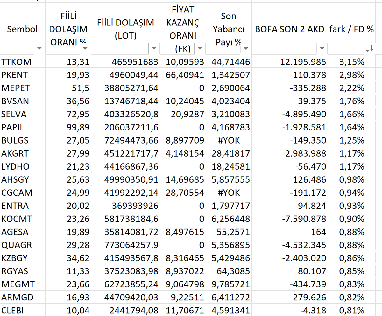This screenshot has width=382, height=316.
Task: Click the 2,98% fark value for PKENT
Action: pos(352,75)
